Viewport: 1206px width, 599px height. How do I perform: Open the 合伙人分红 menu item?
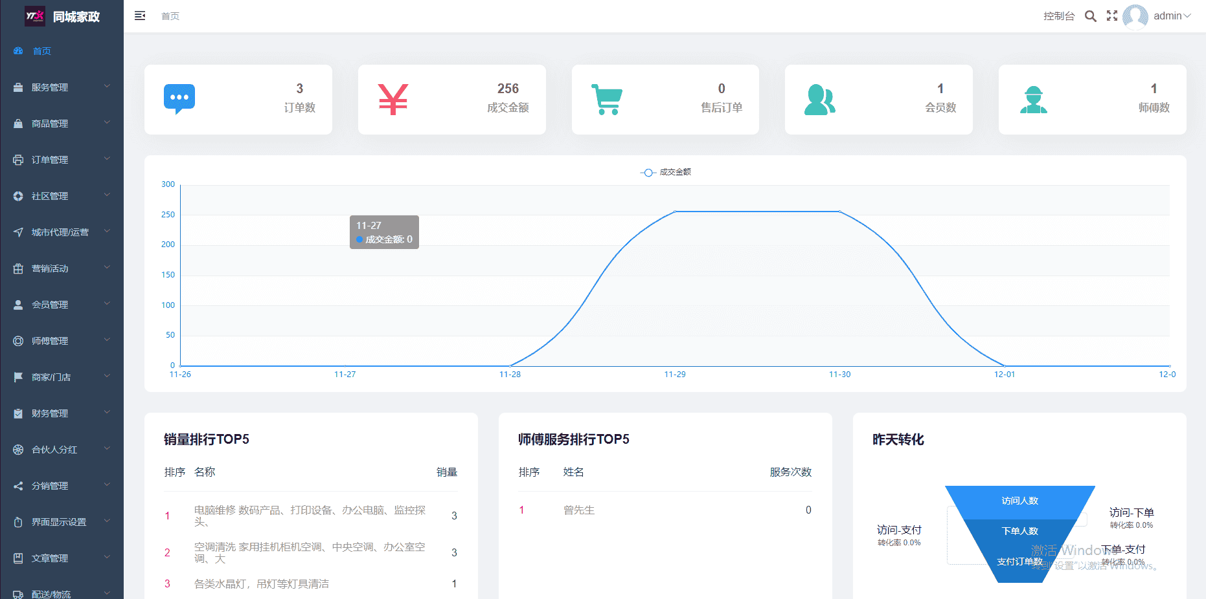coord(62,450)
